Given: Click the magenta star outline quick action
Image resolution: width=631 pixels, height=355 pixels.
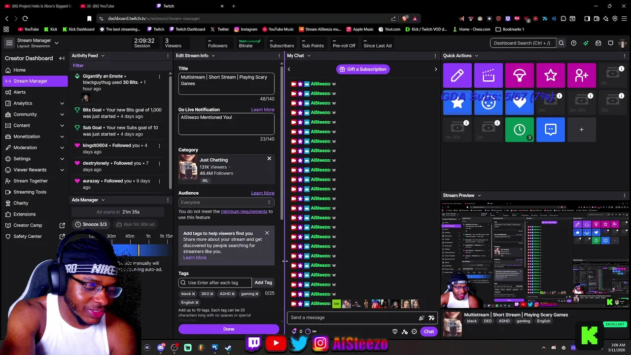Looking at the screenshot, I should tap(551, 75).
